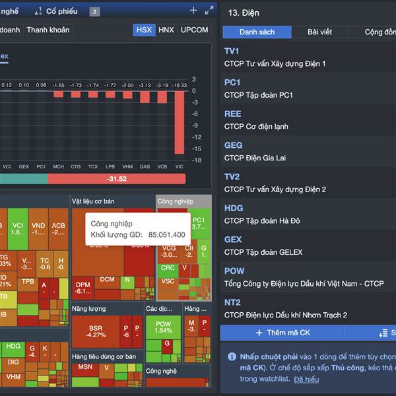Screen dimensions: 396x396
Task: Select PC1 stock in the watchlist
Action: coord(308,89)
